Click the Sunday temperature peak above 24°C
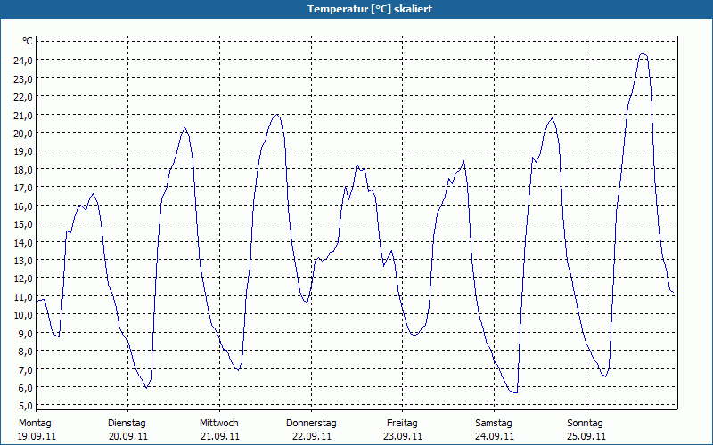This screenshot has height=445, width=713. point(643,53)
